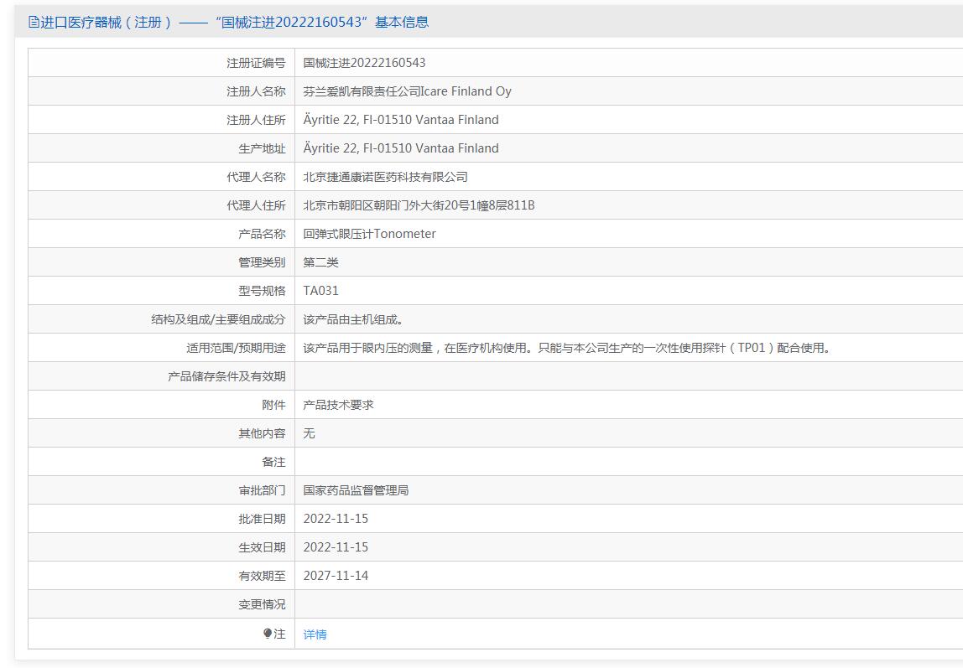The image size is (963, 668).
Task: Click the 管理类别 label
Action: point(263,262)
